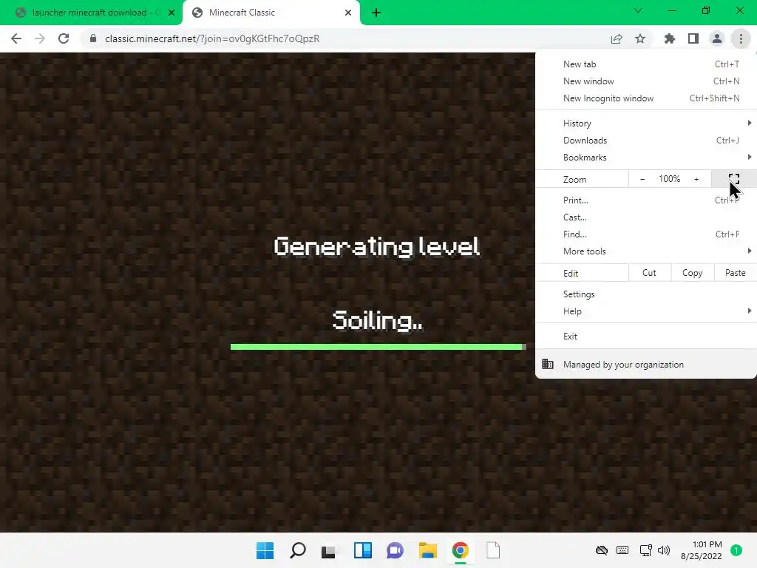757x568 pixels.
Task: Open a New Incognito window
Action: pyautogui.click(x=646, y=98)
